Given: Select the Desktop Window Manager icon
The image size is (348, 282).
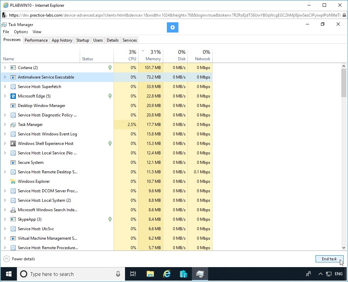Looking at the screenshot, I should (x=13, y=106).
